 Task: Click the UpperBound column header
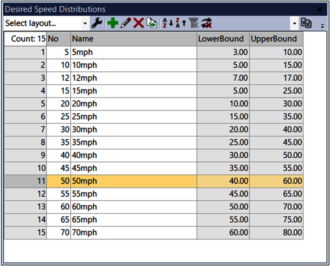276,39
